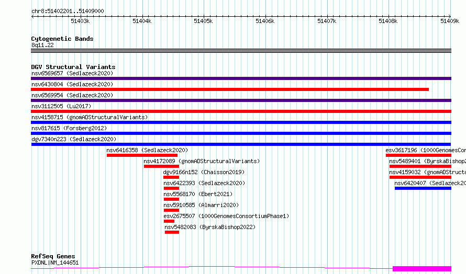Click the 51405k ruler position
Viewport: 466px width, 274px height.
pyautogui.click(x=203, y=21)
